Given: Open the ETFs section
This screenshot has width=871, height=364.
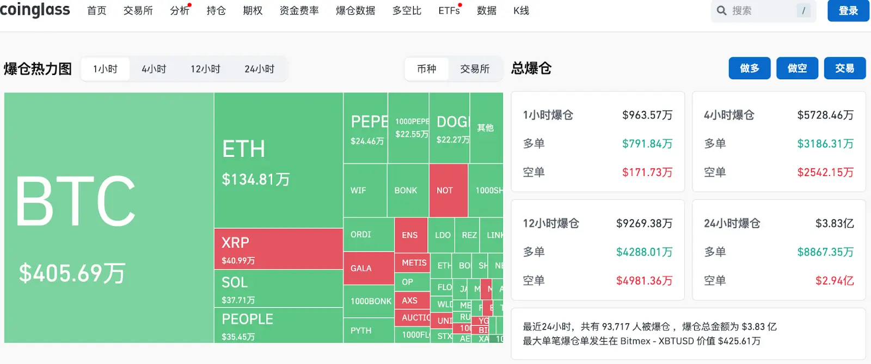Looking at the screenshot, I should click(x=447, y=10).
